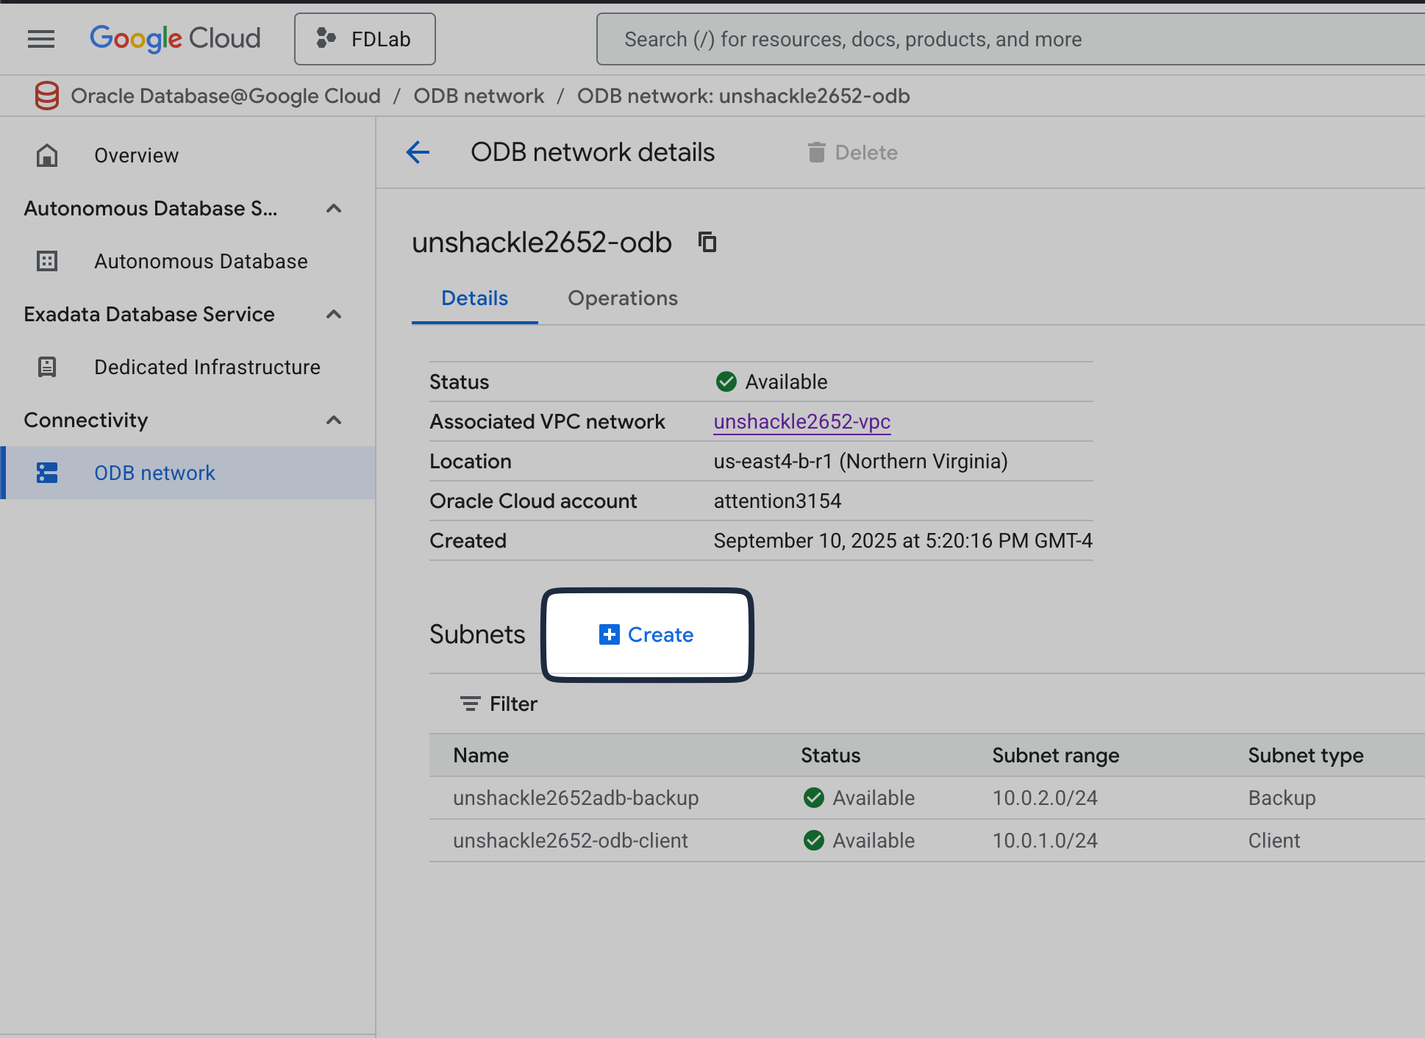This screenshot has width=1425, height=1038.
Task: Click the Connectivity section header
Action: (86, 420)
